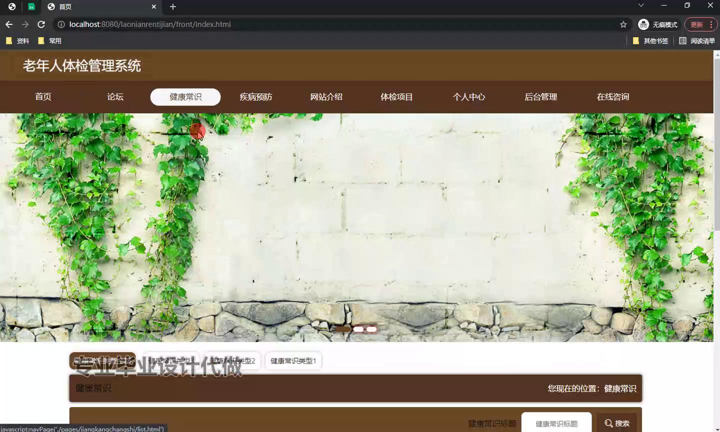720x432 pixels.
Task: Click the 健康常识标题 search input field
Action: pyautogui.click(x=556, y=423)
